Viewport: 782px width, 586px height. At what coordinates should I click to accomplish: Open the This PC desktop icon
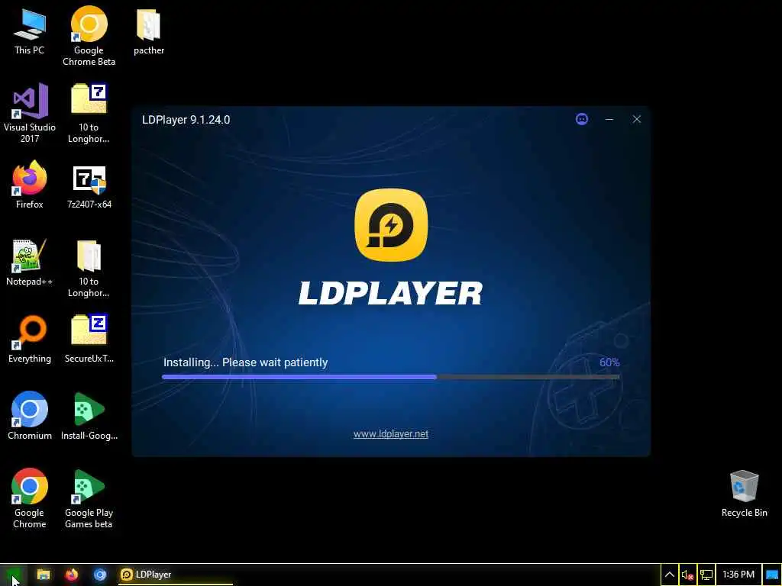click(30, 31)
